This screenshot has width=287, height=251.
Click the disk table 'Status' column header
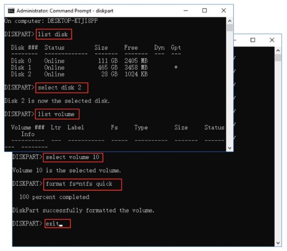(x=54, y=47)
